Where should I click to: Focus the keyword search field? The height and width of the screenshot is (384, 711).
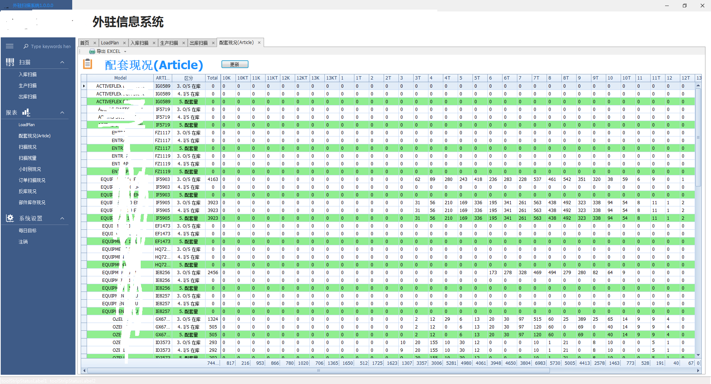(x=51, y=46)
